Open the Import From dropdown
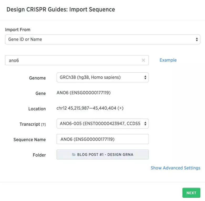Image resolution: width=205 pixels, height=201 pixels. 102,39
